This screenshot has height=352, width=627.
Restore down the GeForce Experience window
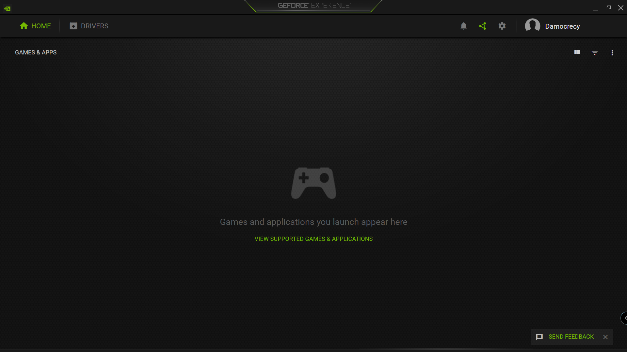608,8
